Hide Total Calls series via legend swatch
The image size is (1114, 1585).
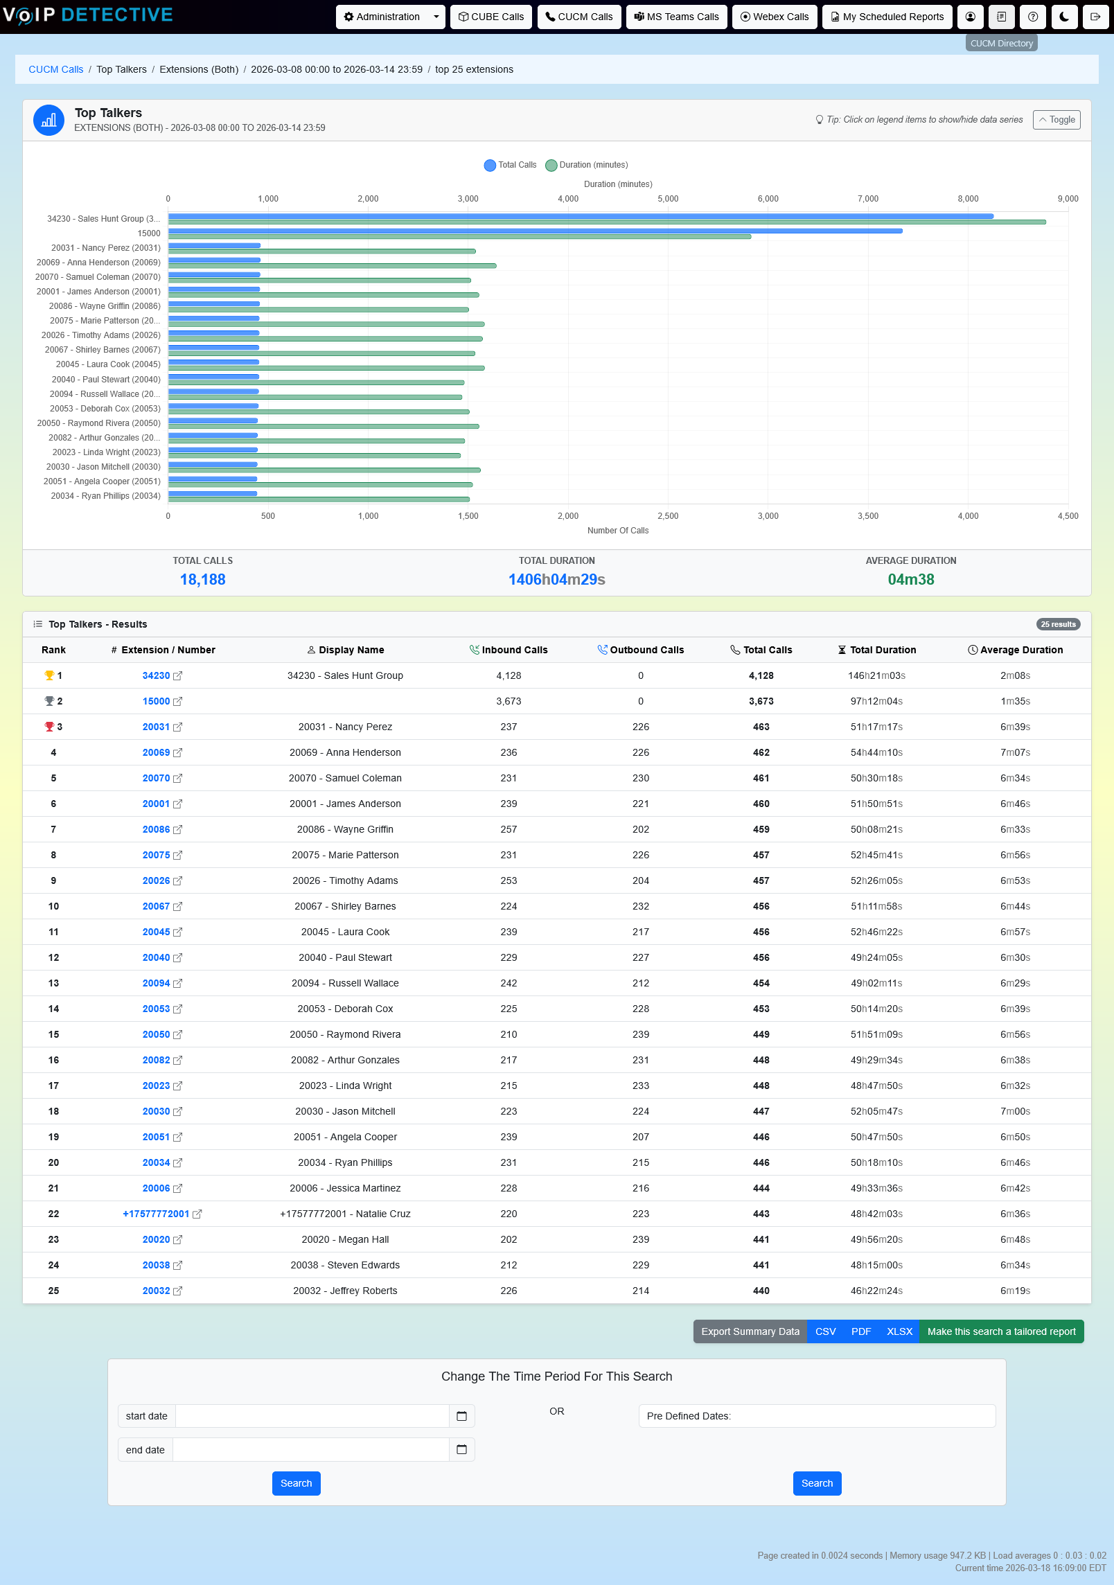(490, 165)
